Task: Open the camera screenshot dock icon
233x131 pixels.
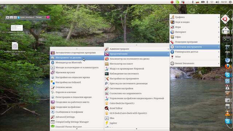Action: 227,100
